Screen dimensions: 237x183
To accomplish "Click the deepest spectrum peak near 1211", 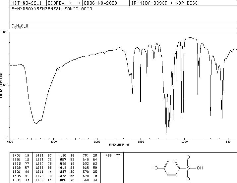I will pos(166,132).
